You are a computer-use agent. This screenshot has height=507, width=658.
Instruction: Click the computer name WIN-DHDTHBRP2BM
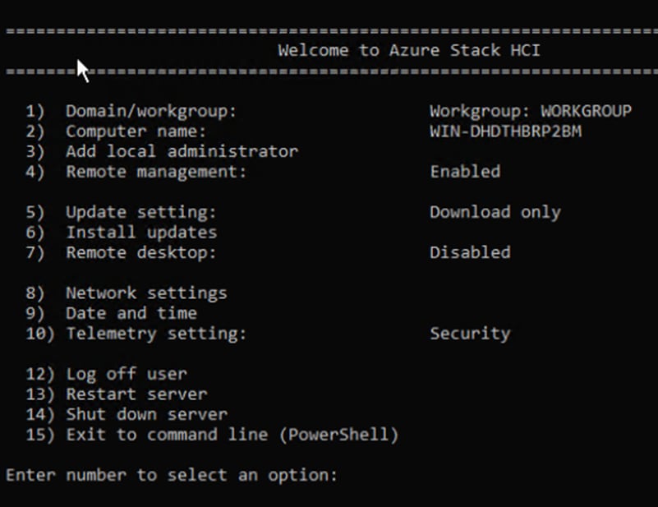click(506, 131)
